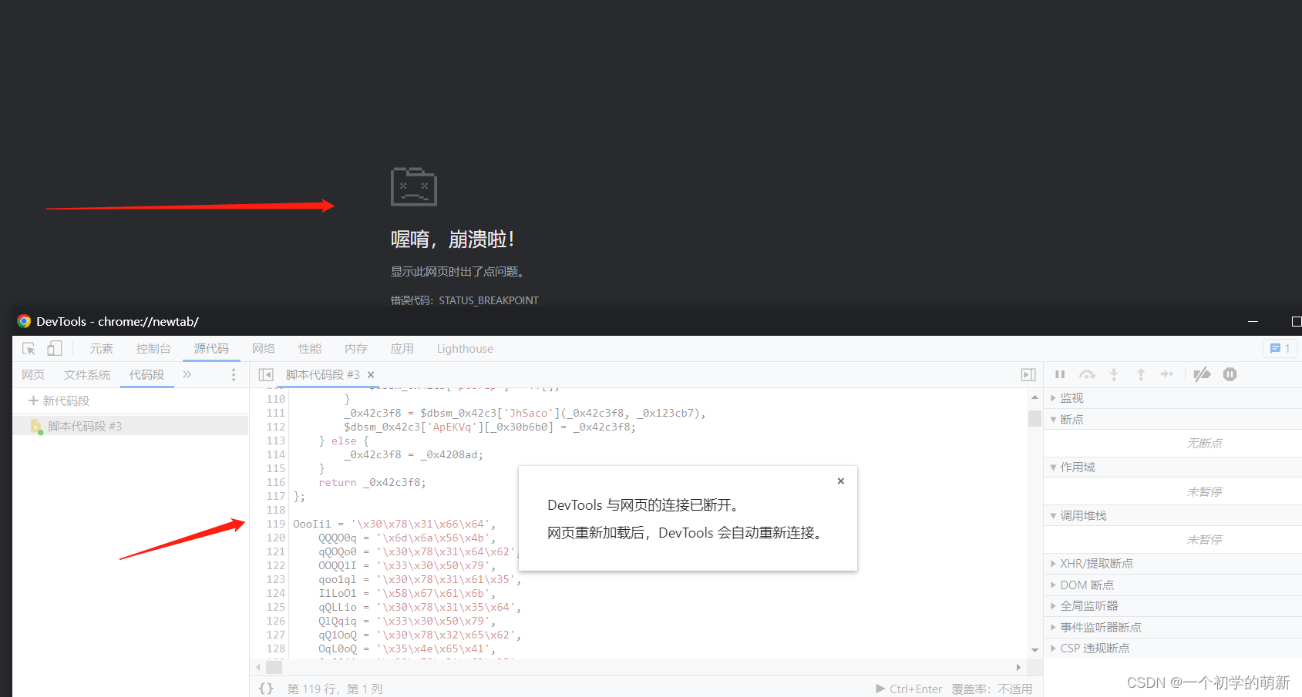Click the step out icon
The image size is (1302, 697).
1141,374
